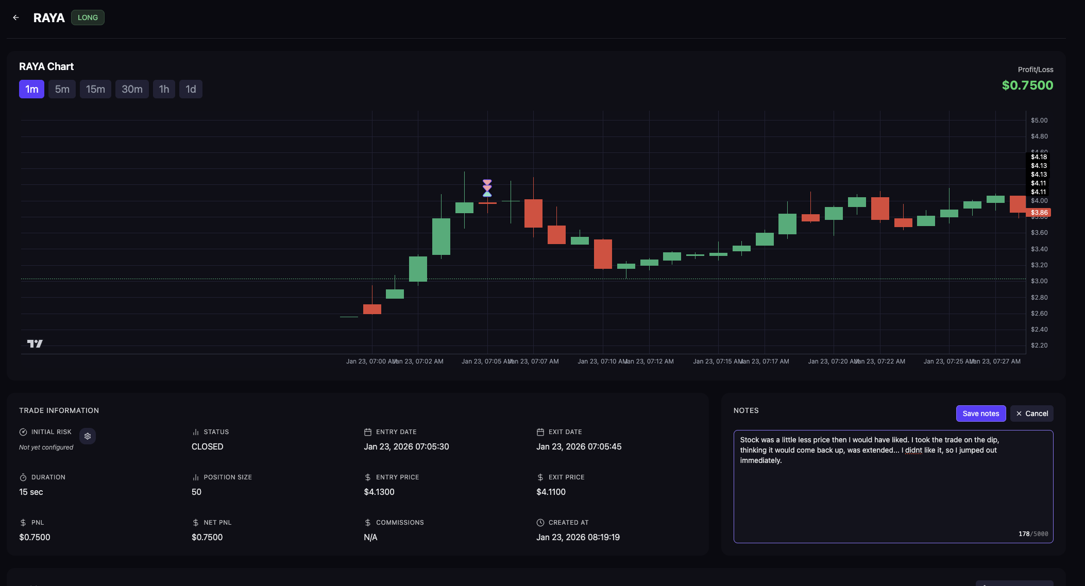Image resolution: width=1085 pixels, height=586 pixels.
Task: Select the 1d timeframe
Action: (191, 89)
